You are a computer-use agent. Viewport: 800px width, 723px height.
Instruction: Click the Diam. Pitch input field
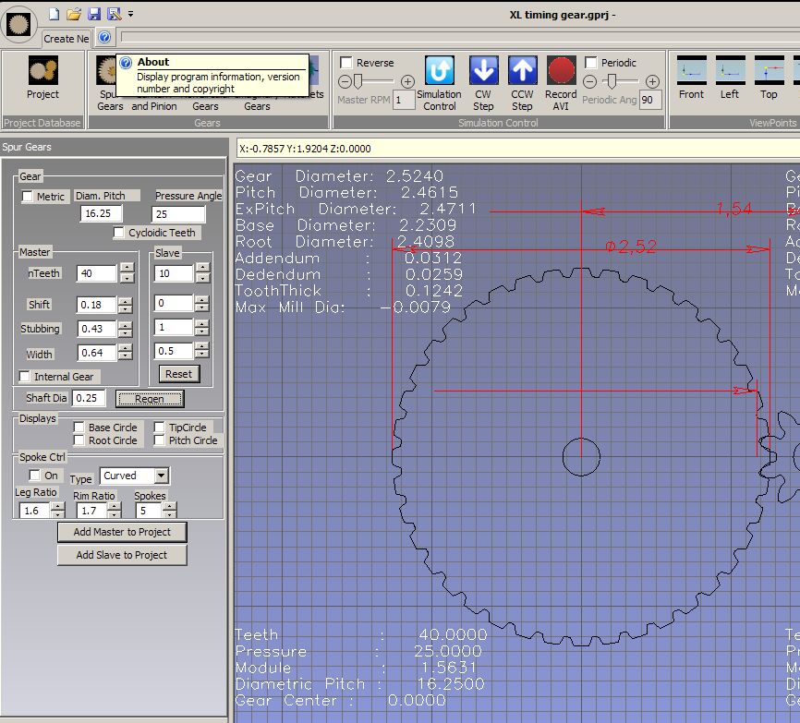102,213
